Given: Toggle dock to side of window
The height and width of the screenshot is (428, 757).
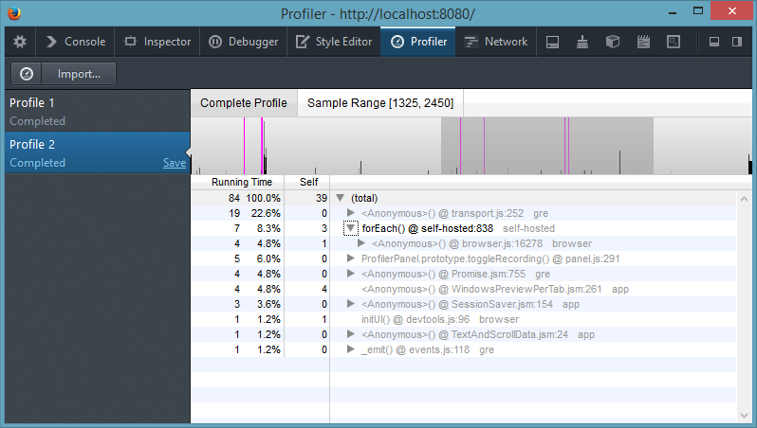Looking at the screenshot, I should 737,42.
